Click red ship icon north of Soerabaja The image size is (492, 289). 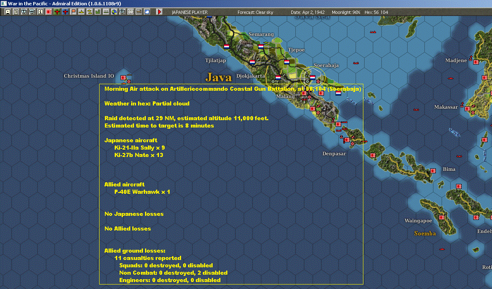point(356,63)
